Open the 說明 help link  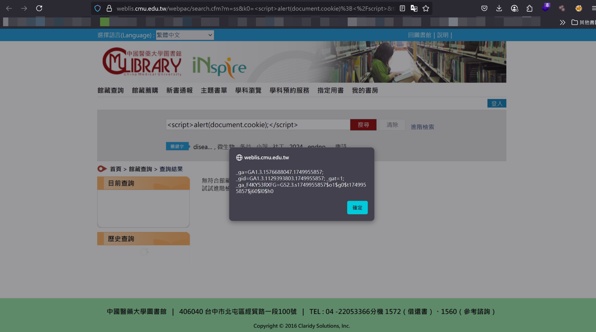point(443,35)
